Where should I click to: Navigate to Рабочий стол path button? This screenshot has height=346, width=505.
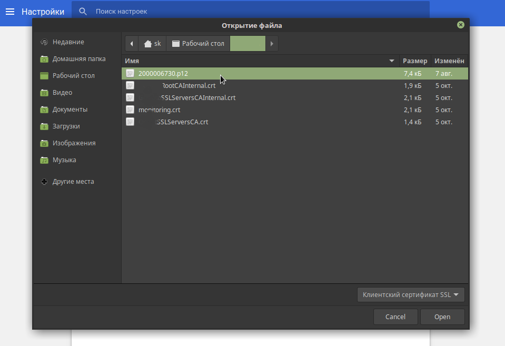click(x=198, y=44)
